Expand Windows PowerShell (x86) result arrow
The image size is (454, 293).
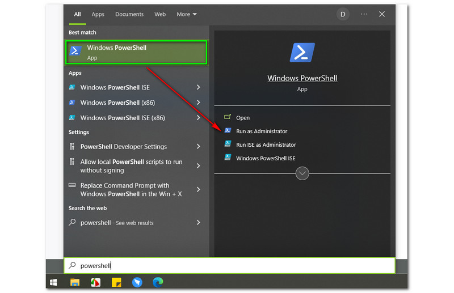pyautogui.click(x=198, y=103)
